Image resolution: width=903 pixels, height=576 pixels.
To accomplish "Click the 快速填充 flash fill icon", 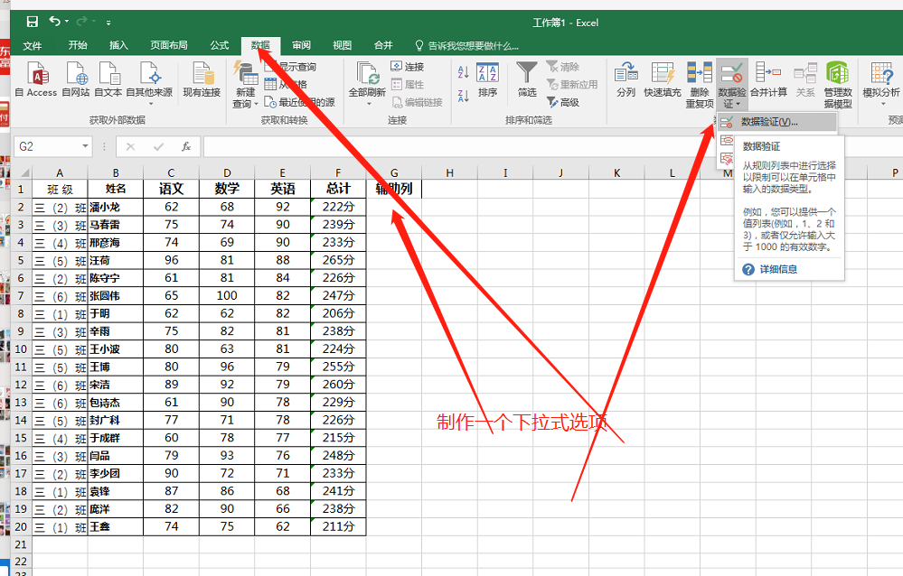I will pos(663,79).
